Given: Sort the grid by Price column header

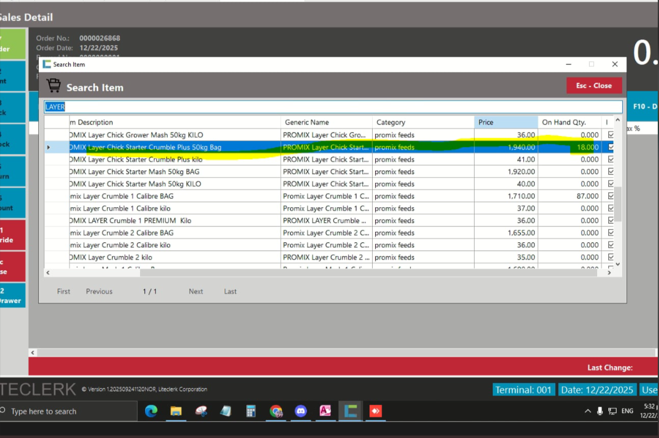Looking at the screenshot, I should click(505, 122).
